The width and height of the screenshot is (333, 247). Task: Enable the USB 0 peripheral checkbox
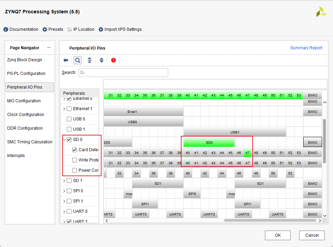[x=69, y=119]
